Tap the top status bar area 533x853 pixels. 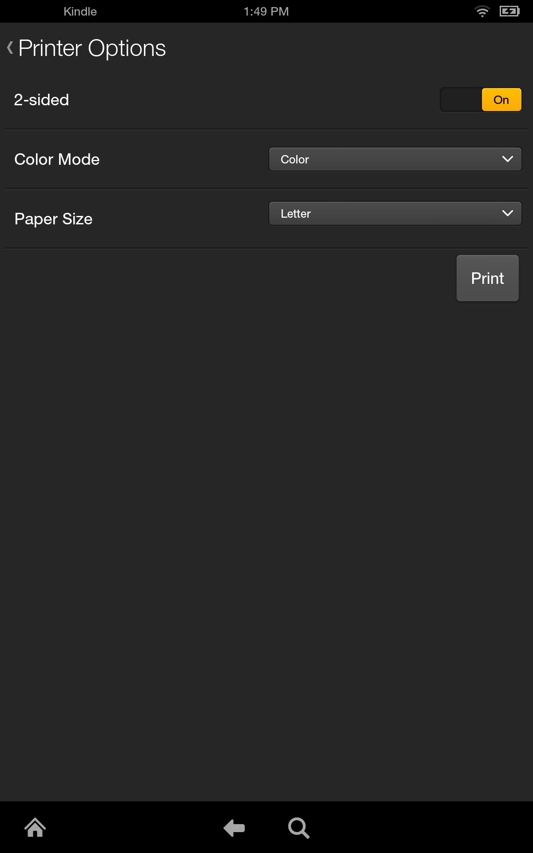(266, 11)
